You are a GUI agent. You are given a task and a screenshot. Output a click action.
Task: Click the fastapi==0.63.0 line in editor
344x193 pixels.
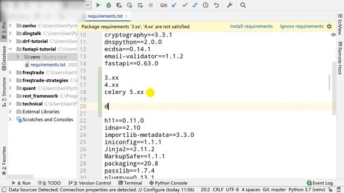[131, 63]
